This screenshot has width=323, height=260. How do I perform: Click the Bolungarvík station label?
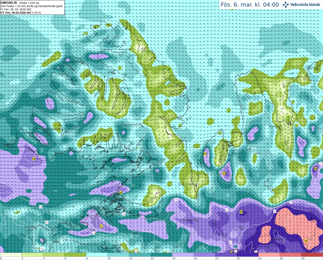tap(75, 62)
